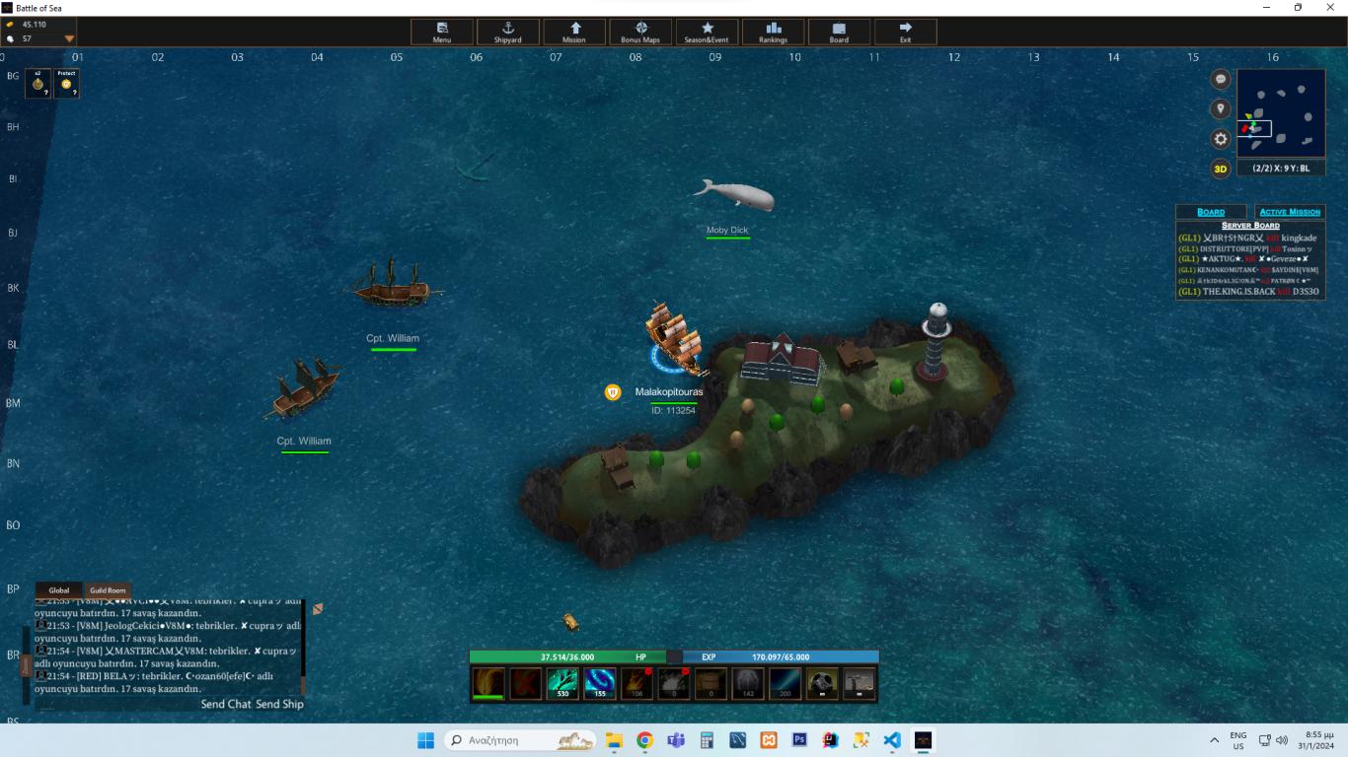Expand the gold and pearl resources arrow
Image resolution: width=1348 pixels, height=757 pixels.
coord(69,39)
